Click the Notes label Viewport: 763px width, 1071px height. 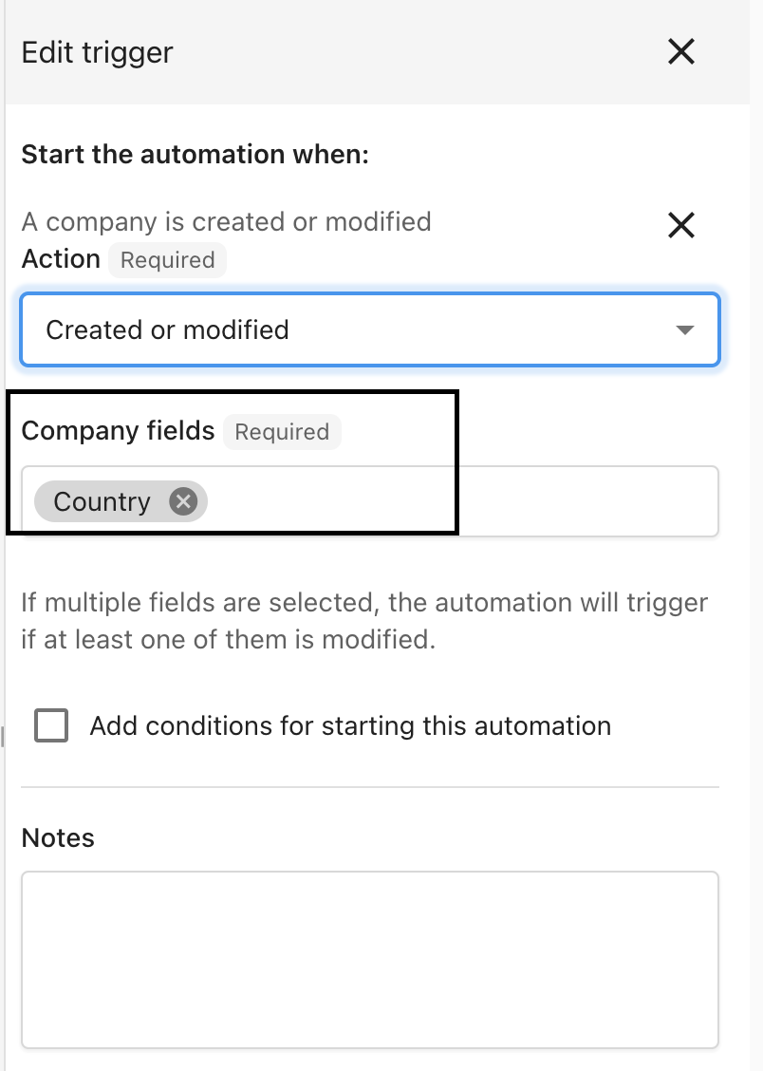tap(58, 838)
